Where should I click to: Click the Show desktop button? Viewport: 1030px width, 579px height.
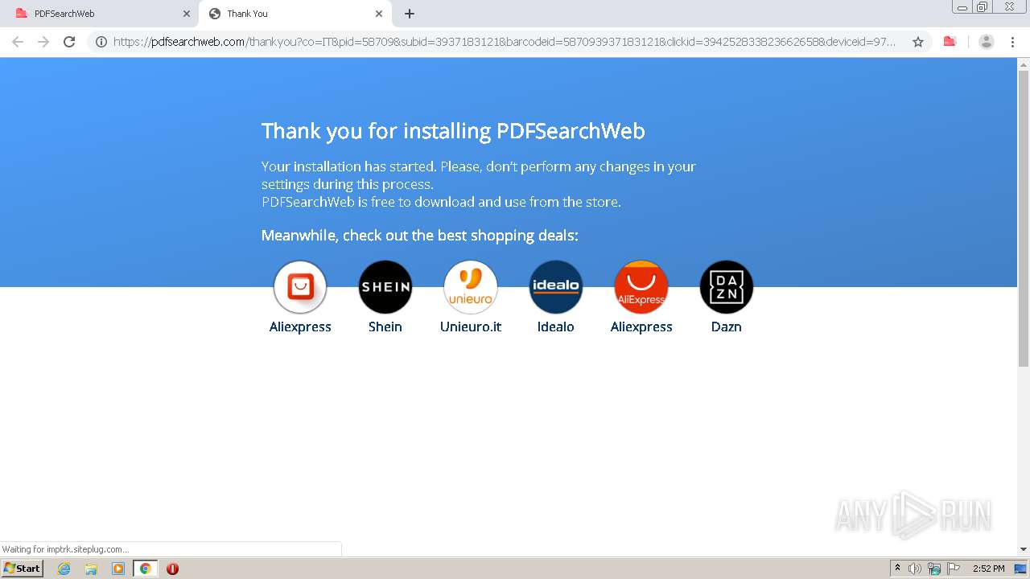point(1021,569)
